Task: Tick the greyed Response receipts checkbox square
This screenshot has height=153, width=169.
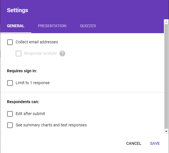Action: (18, 54)
